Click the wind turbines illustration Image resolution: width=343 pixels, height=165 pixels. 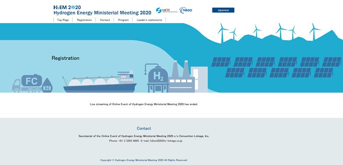pos(269,33)
